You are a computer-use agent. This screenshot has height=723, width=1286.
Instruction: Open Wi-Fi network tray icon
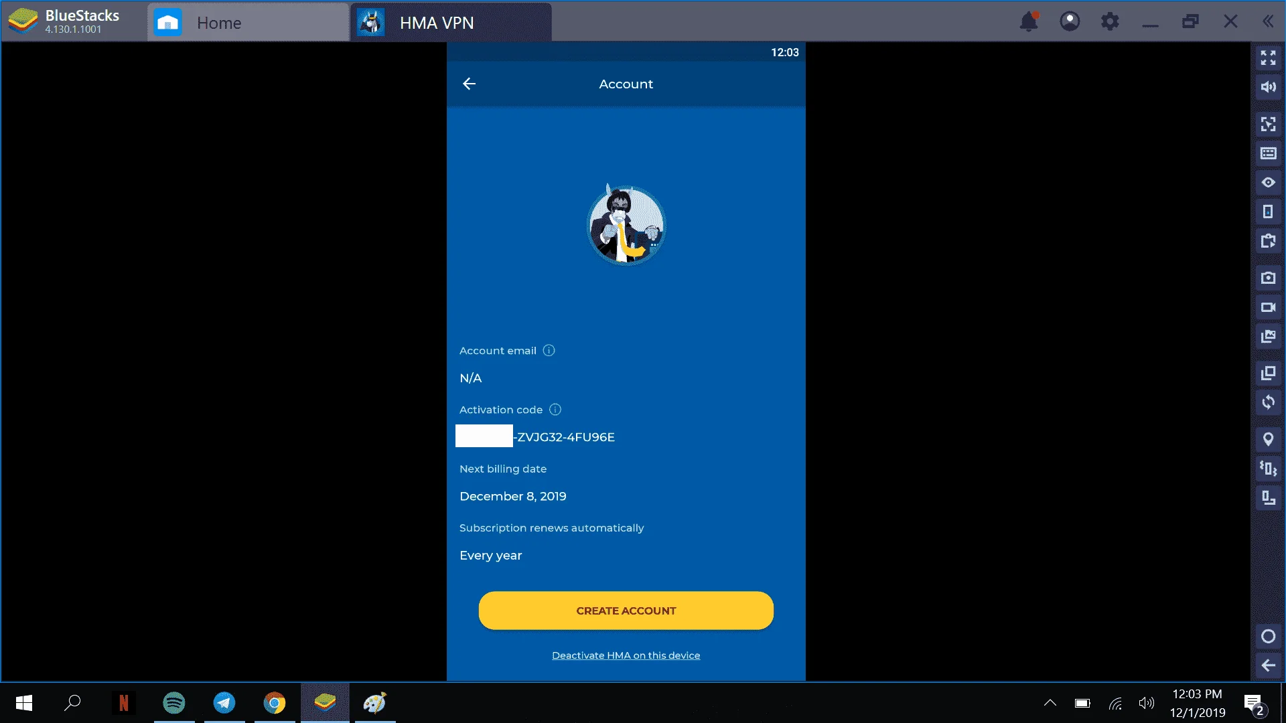coord(1115,703)
